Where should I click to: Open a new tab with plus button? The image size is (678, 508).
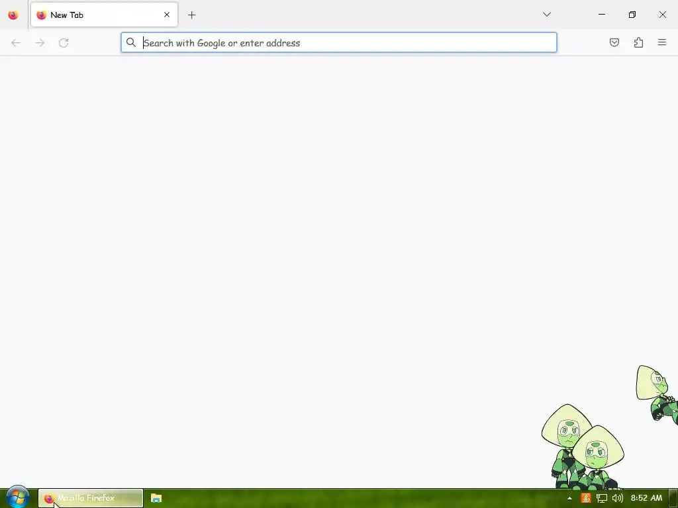[191, 15]
